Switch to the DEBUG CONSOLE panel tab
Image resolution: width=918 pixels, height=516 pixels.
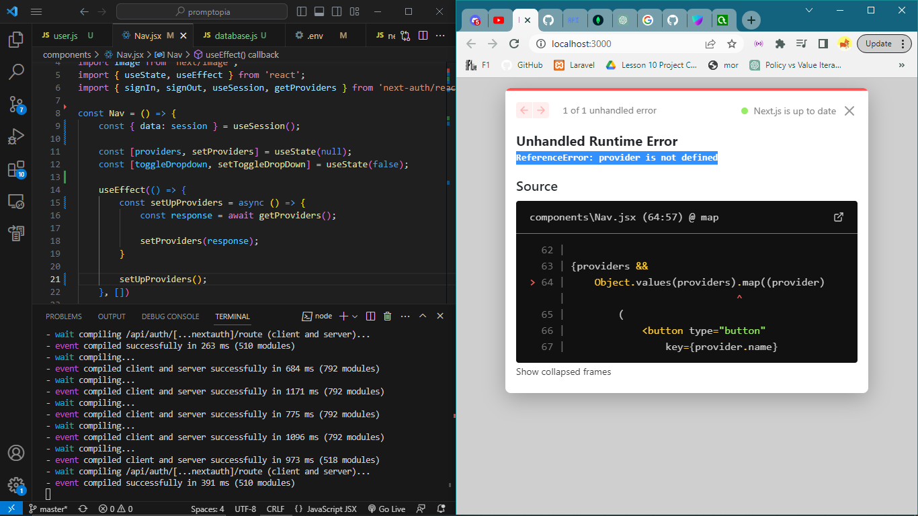170,316
